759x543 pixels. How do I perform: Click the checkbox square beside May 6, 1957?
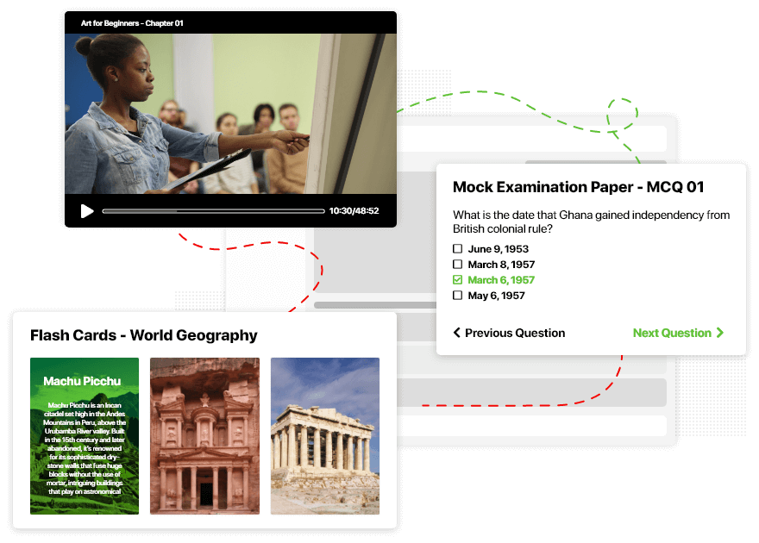[x=457, y=295]
